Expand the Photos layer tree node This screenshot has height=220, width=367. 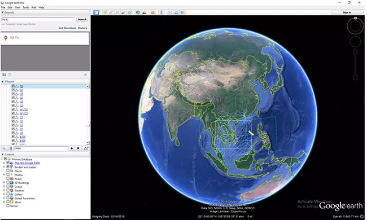[4, 175]
